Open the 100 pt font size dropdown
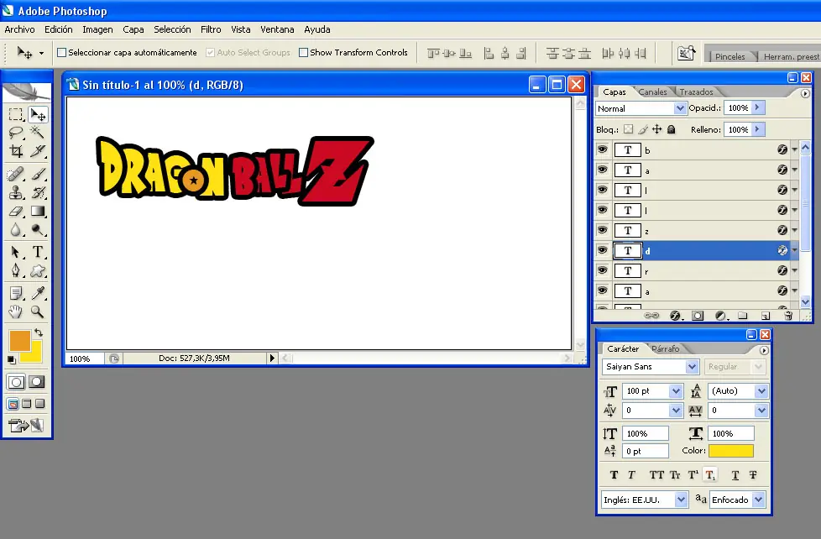 pyautogui.click(x=676, y=391)
